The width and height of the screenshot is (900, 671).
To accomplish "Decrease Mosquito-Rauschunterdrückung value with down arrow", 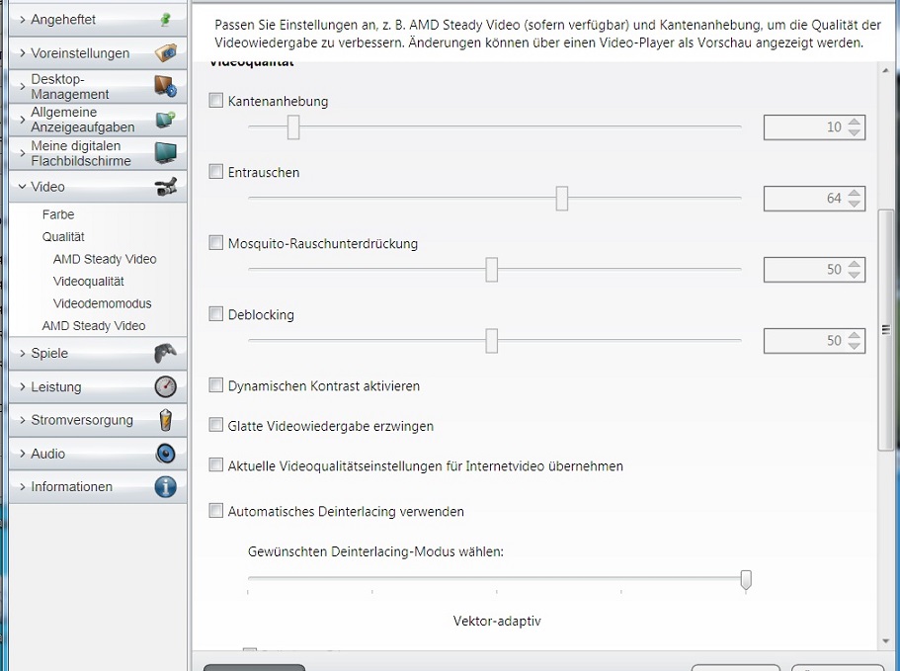I will point(855,275).
